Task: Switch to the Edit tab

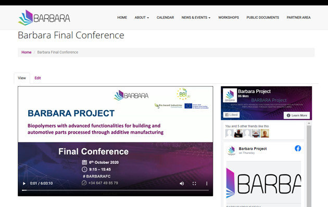Action: pyautogui.click(x=37, y=78)
